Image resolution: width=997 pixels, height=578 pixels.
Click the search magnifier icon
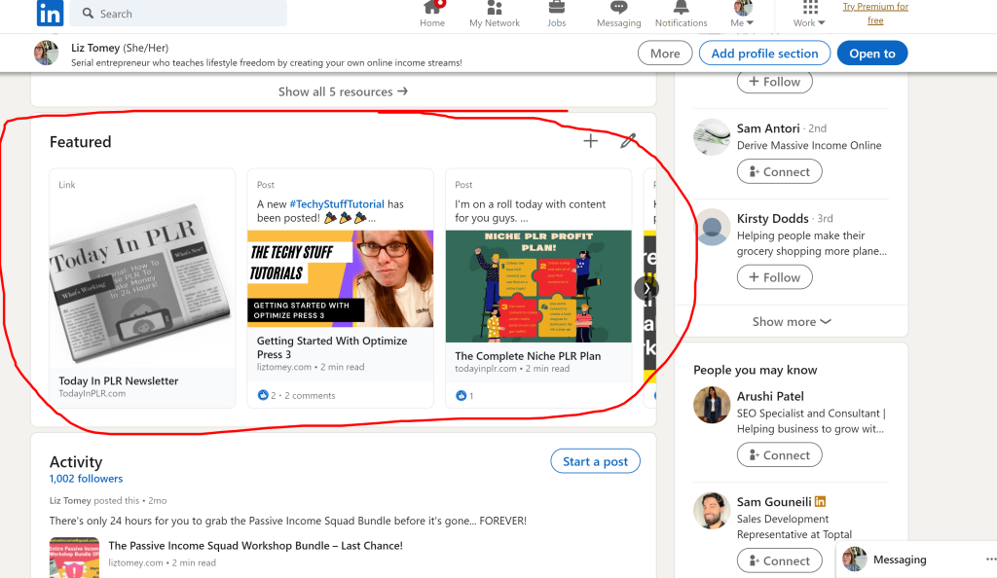(x=88, y=14)
